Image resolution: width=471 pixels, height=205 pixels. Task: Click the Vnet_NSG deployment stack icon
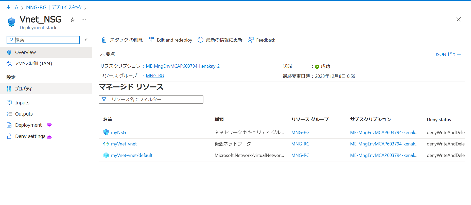[11, 22]
